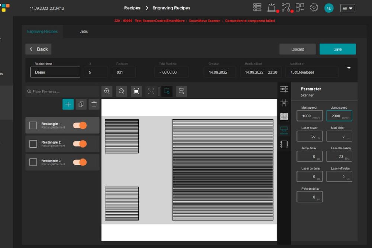Delete element with the trash icon

[x=94, y=104]
